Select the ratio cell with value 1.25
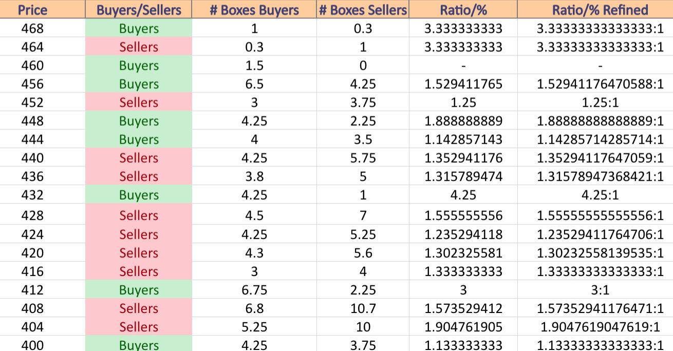 (463, 102)
